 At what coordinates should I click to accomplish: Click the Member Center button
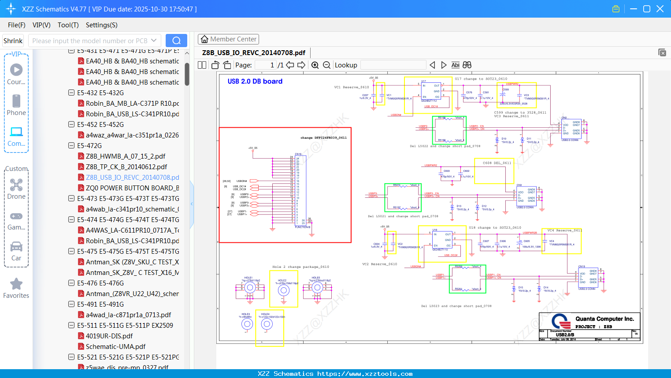(x=228, y=39)
